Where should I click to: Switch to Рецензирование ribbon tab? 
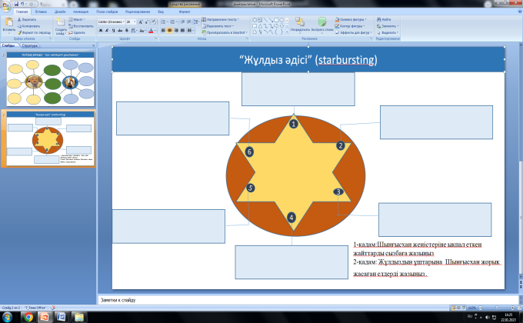(138, 12)
